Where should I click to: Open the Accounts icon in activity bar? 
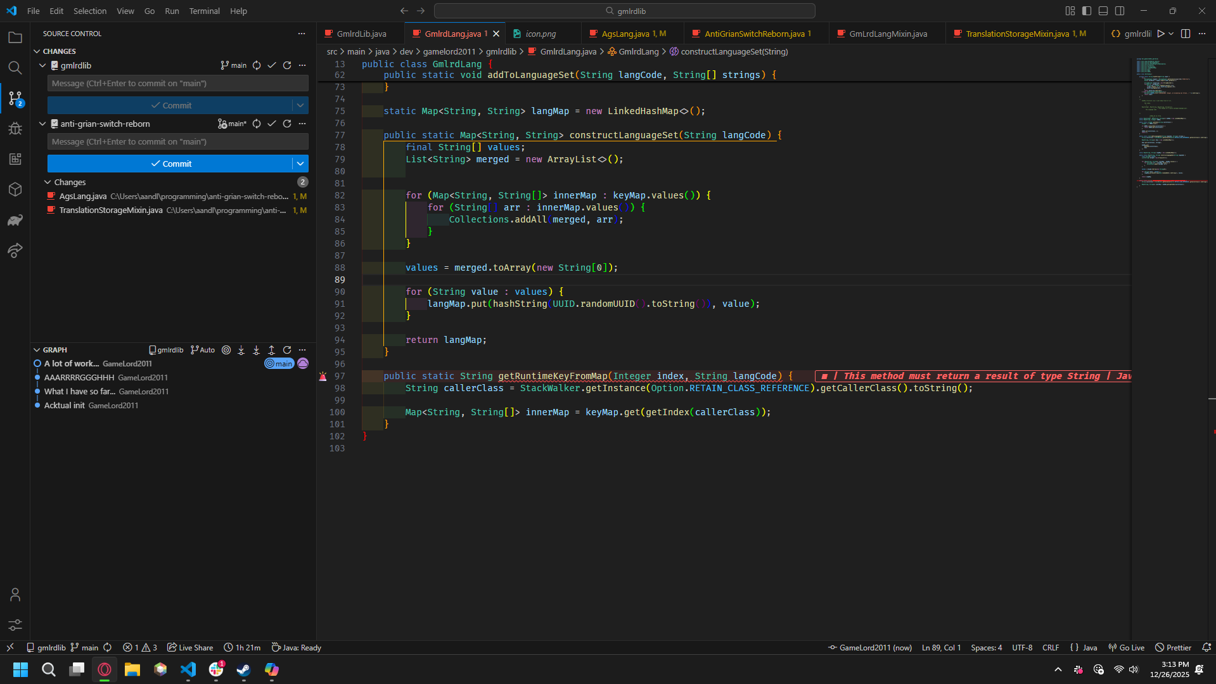coord(15,595)
